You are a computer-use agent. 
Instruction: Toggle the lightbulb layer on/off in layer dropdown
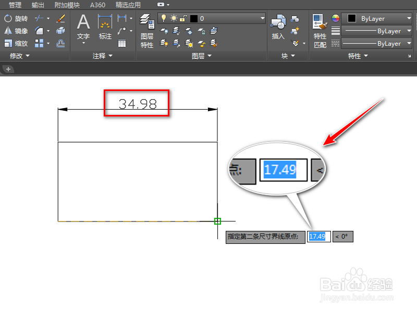click(x=164, y=18)
